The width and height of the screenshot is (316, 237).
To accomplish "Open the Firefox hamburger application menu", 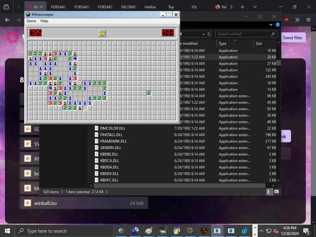I will (x=309, y=20).
